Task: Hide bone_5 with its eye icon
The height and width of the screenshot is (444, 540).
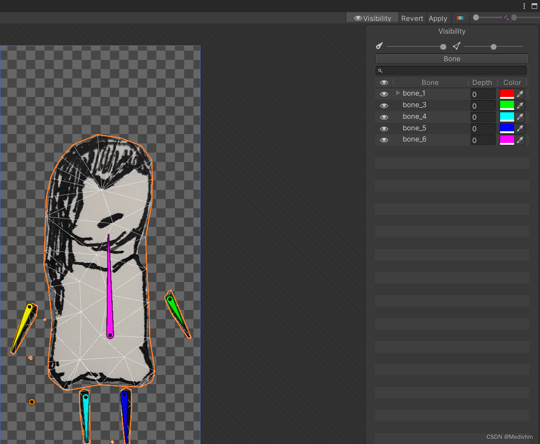Action: (384, 129)
